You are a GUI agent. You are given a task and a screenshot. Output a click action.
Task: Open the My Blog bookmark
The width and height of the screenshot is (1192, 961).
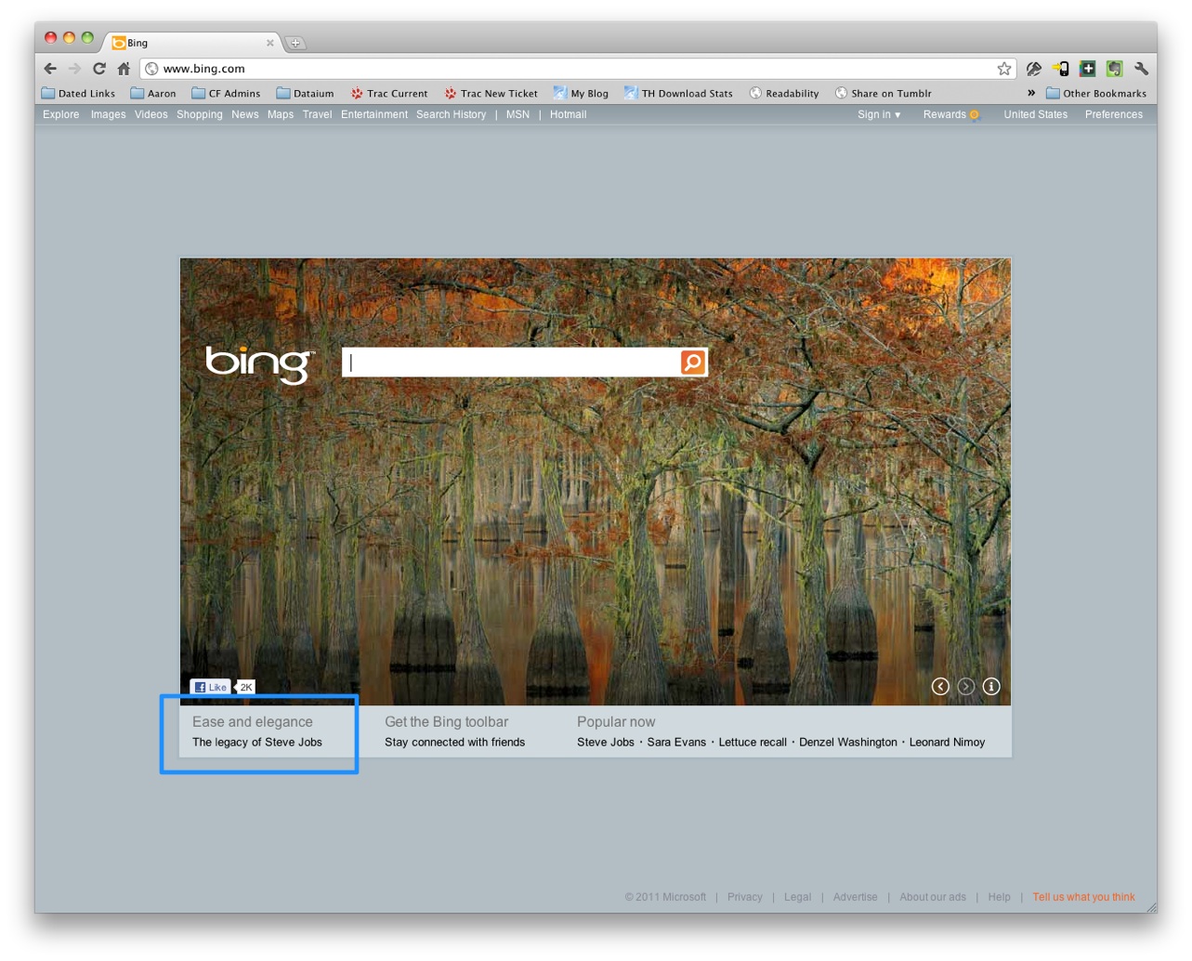[x=581, y=93]
